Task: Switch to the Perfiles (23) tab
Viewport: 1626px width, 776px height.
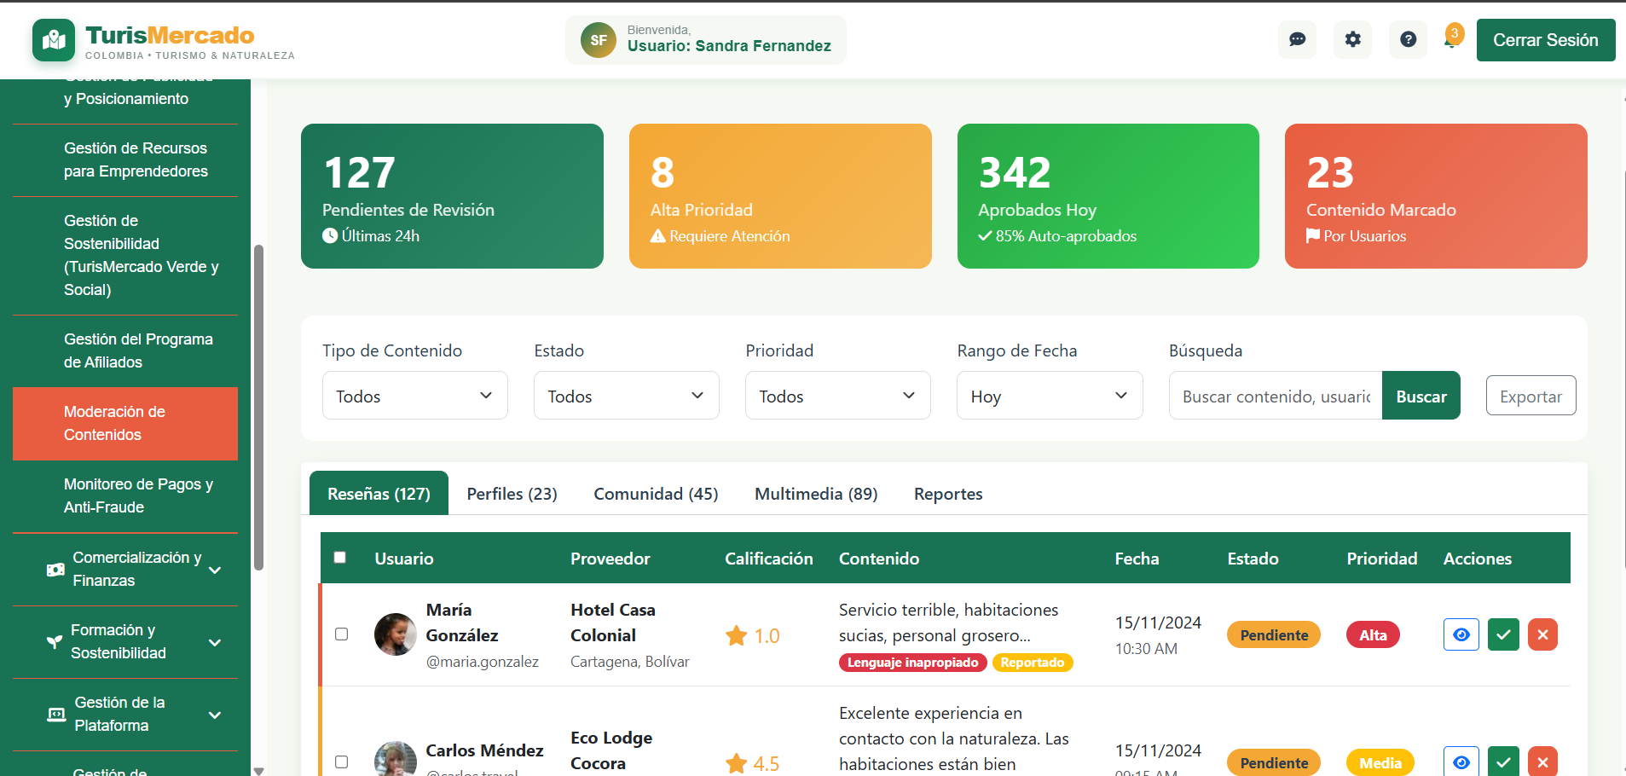Action: point(511,493)
